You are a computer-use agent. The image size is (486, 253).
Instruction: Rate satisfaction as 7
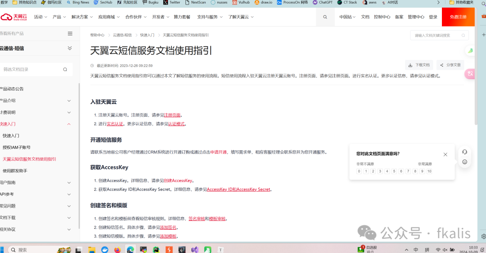click(408, 171)
